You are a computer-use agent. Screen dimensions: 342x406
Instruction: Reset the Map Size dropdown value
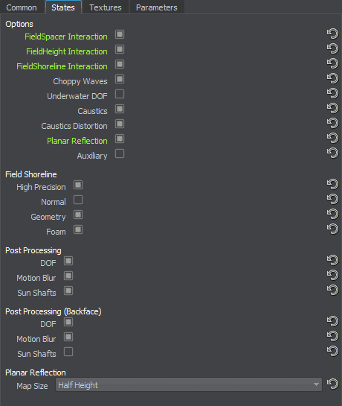pyautogui.click(x=332, y=384)
